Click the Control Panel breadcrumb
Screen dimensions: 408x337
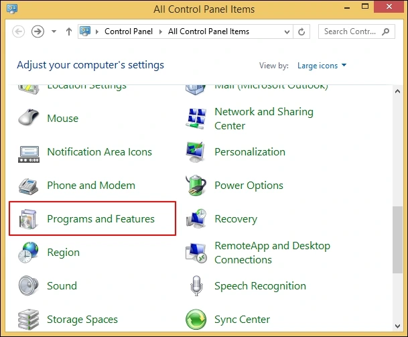click(x=129, y=31)
